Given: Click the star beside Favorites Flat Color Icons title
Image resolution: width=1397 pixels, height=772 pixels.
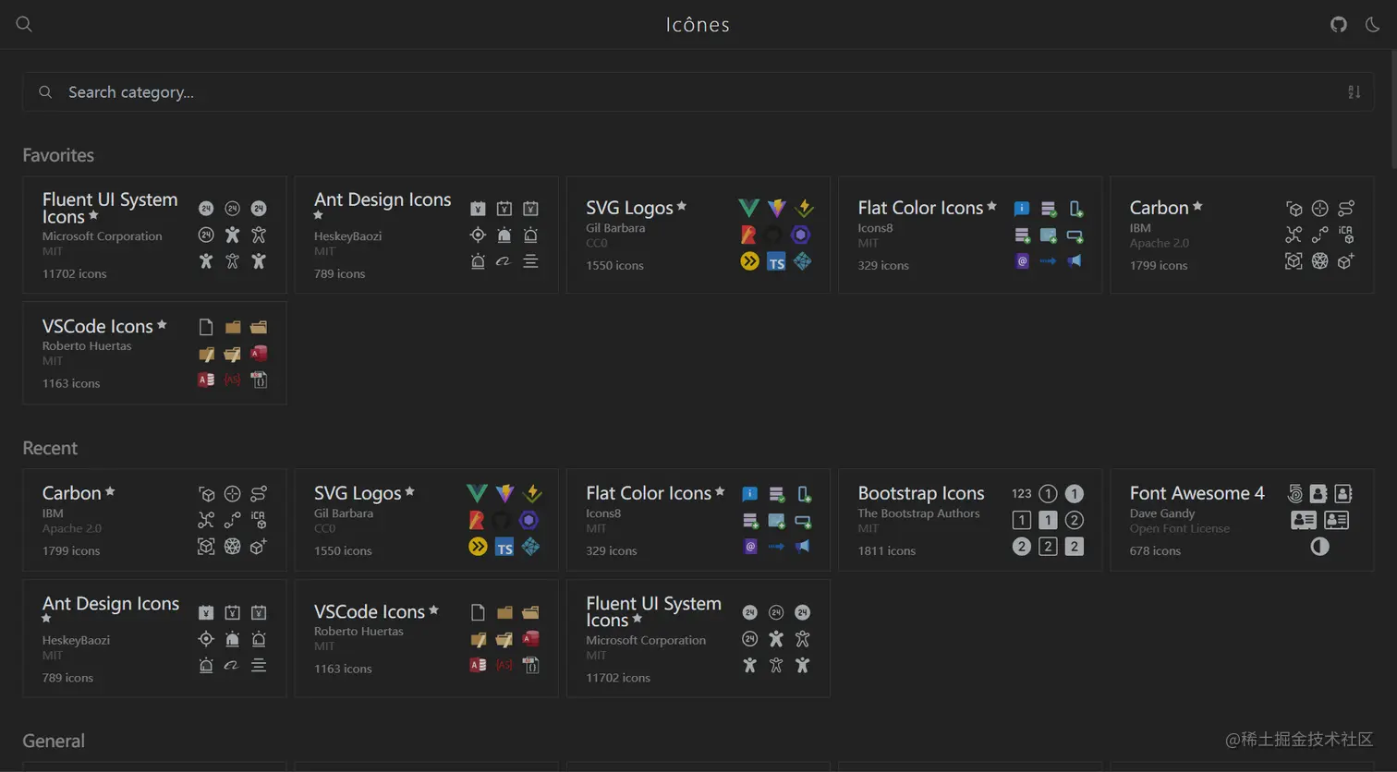Looking at the screenshot, I should pos(991,206).
